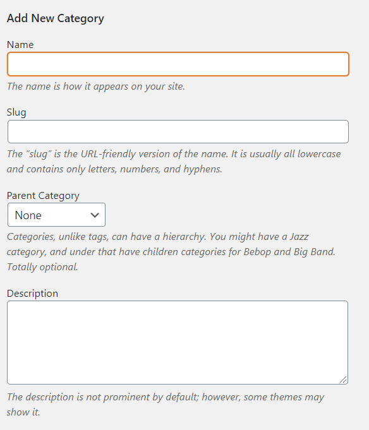The width and height of the screenshot is (369, 430).
Task: Click the slug URL-friendly explanation text
Action: (x=174, y=154)
